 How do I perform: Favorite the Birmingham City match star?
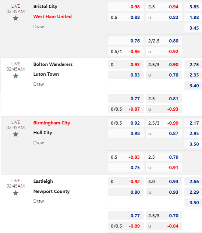coord(15,135)
